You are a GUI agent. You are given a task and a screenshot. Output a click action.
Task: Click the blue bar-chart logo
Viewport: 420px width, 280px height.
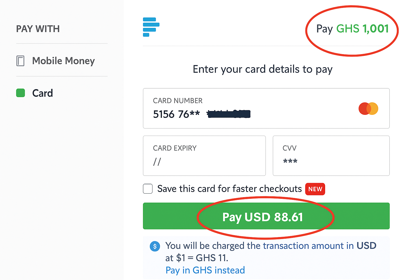coord(151,27)
